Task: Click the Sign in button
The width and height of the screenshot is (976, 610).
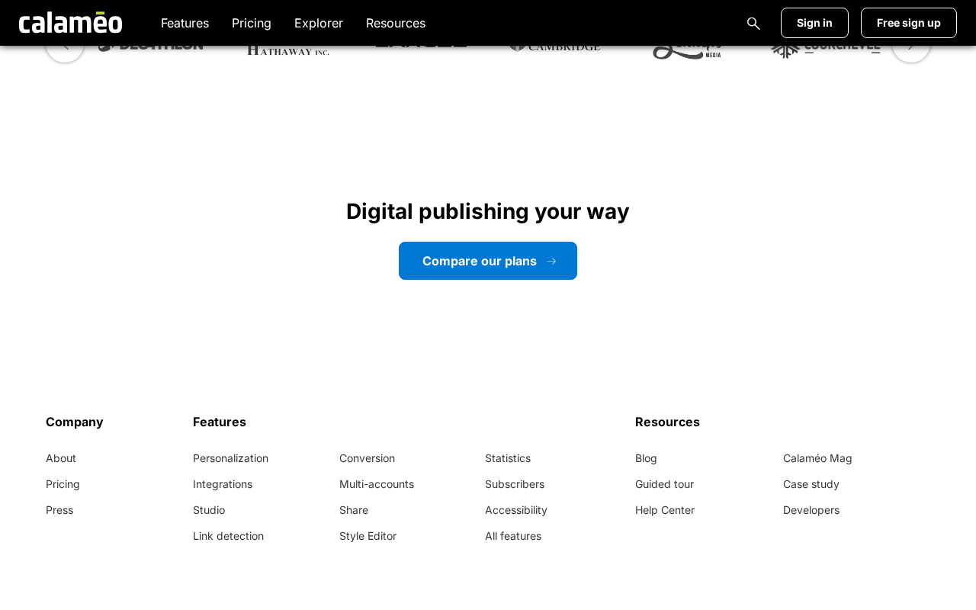Action: click(814, 23)
